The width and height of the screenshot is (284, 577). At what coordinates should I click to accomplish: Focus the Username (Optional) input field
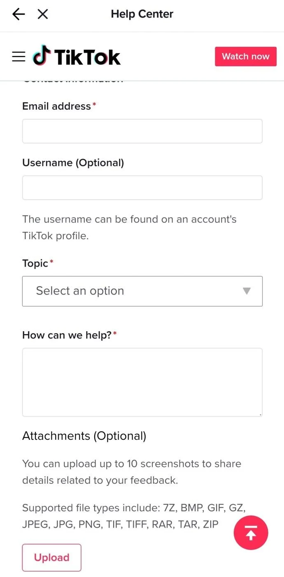click(x=142, y=188)
